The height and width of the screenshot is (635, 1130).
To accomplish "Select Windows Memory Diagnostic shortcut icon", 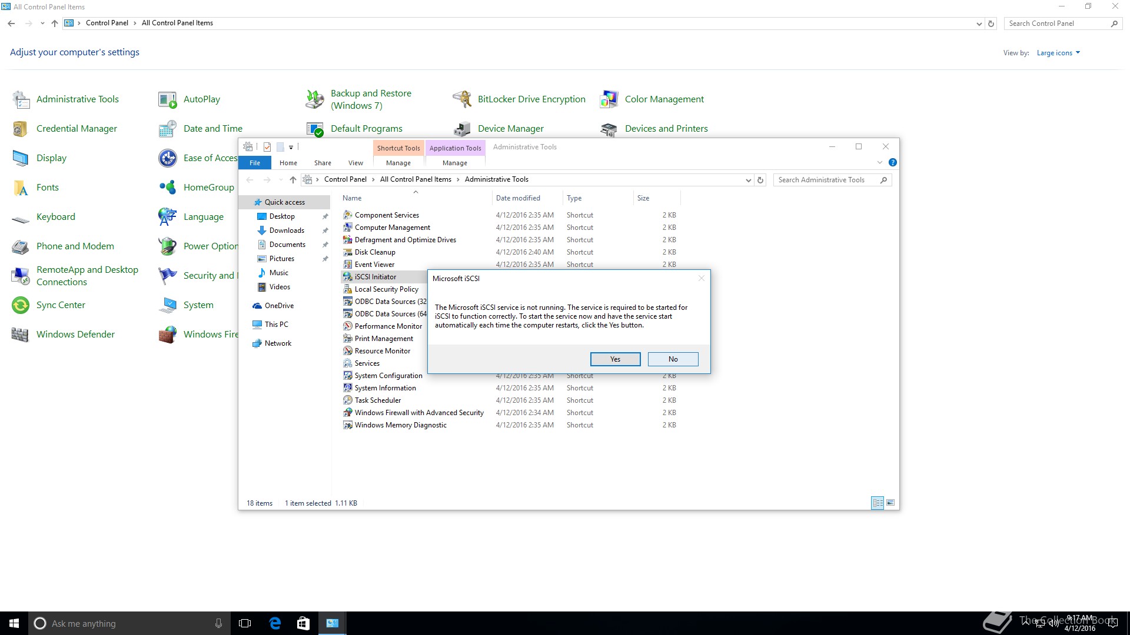I will click(x=348, y=425).
